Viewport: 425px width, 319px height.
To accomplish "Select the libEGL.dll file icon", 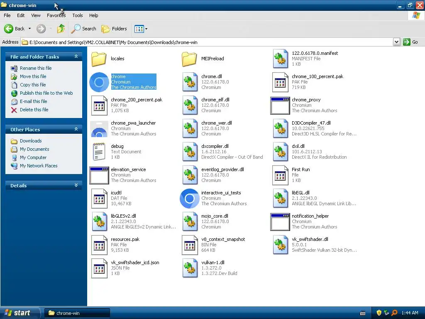I will click(280, 198).
